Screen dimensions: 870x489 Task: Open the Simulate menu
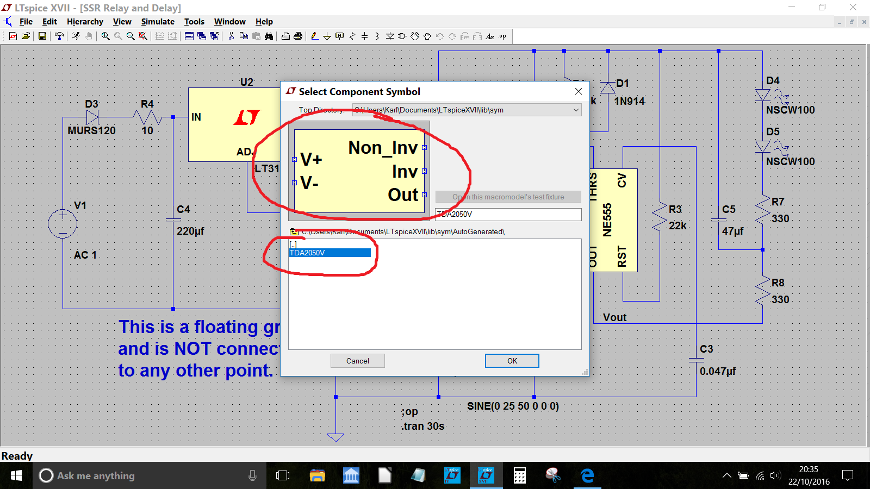(158, 22)
